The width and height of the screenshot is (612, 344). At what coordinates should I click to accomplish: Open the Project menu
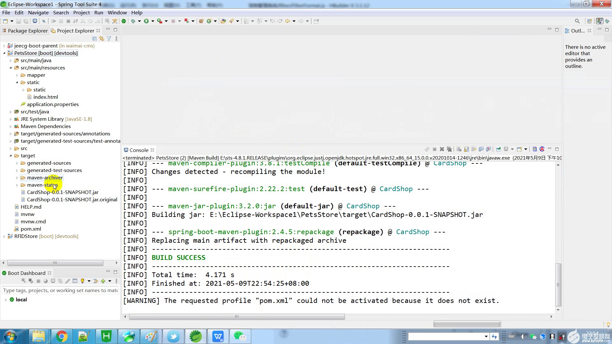pos(81,12)
